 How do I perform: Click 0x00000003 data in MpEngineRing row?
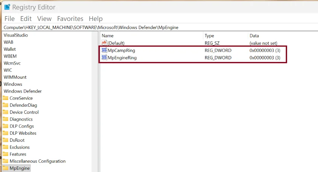[x=265, y=58]
